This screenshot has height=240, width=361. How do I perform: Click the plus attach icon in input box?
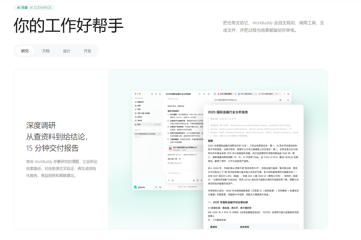[169, 180]
